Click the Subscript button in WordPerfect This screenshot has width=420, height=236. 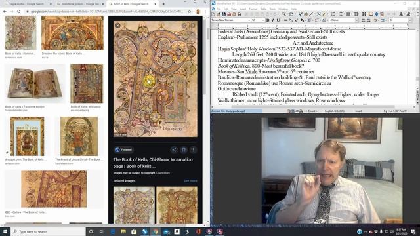291,20
